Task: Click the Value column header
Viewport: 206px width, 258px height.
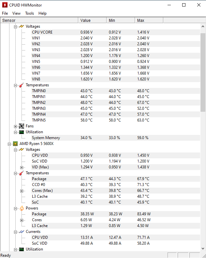Action: (x=92, y=21)
